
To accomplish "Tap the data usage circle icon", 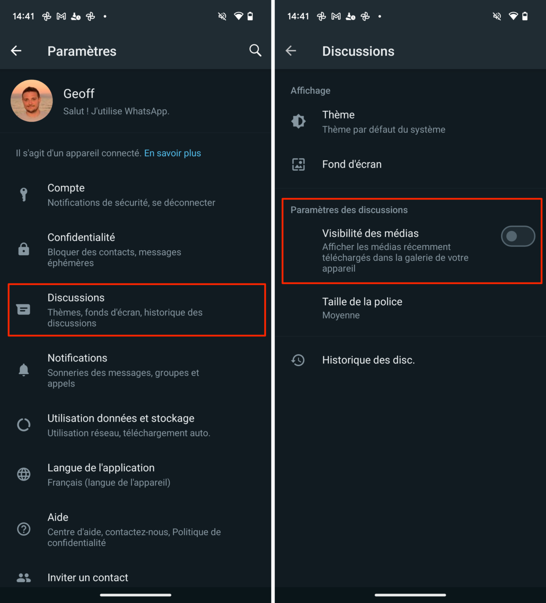I will (23, 425).
